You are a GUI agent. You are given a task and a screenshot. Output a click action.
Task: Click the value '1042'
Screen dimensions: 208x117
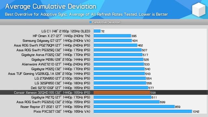click(196, 112)
